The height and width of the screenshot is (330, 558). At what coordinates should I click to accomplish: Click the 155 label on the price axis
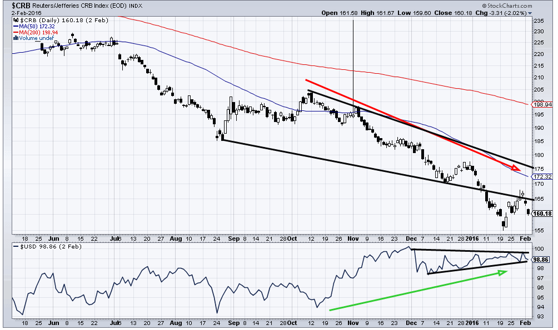tap(539, 231)
